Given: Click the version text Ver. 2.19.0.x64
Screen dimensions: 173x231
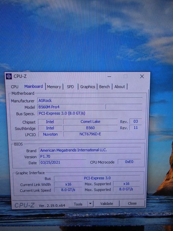Looking at the screenshot, I should pos(52,206).
